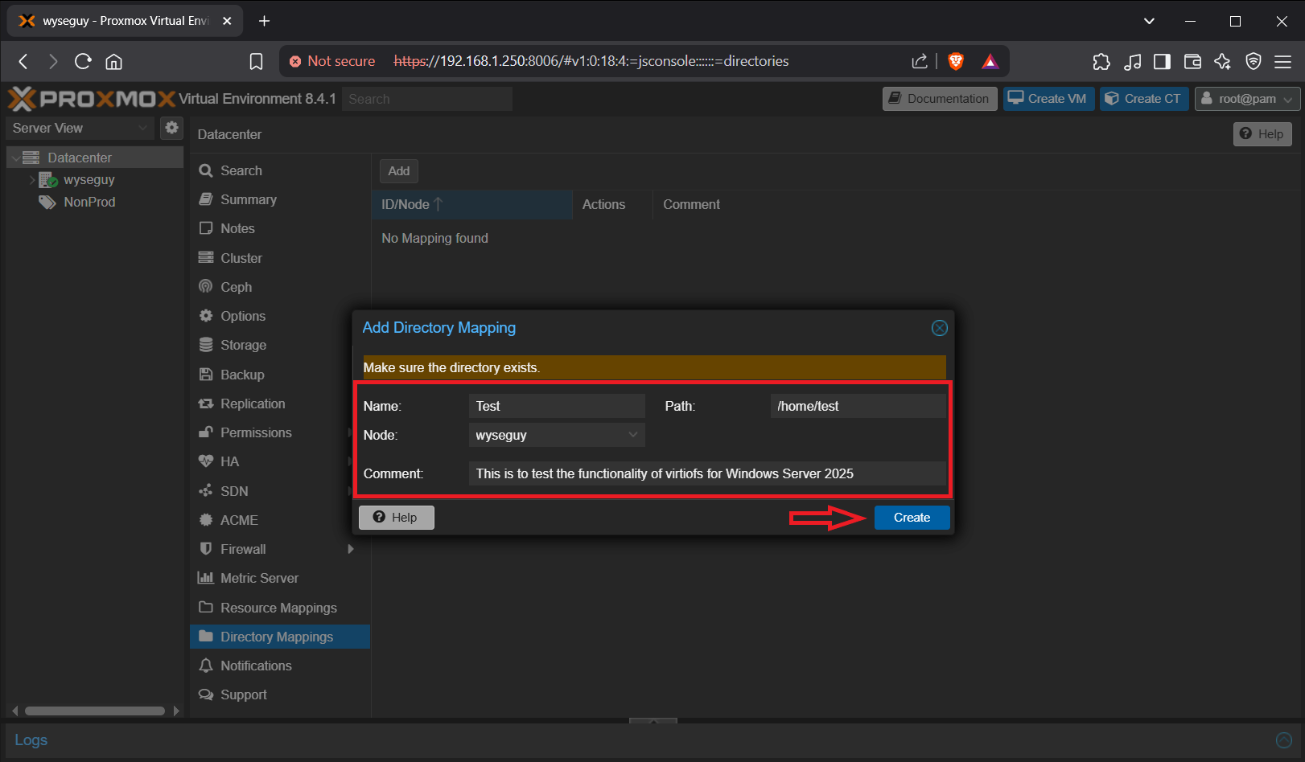Click the browser home icon

114,61
